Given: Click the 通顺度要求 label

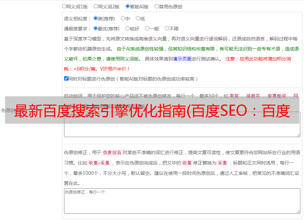Looking at the screenshot, I should click(x=77, y=29).
